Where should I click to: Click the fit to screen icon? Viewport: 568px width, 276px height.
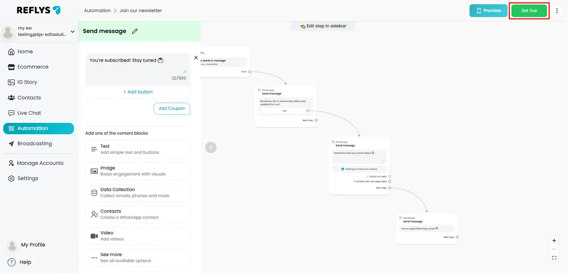point(554,258)
